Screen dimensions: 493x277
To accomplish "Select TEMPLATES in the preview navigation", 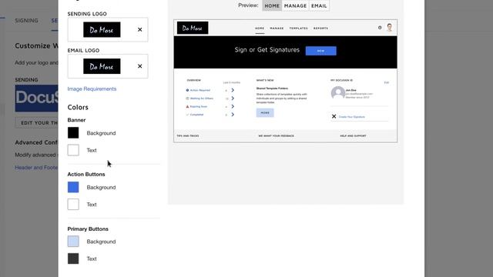I will pos(298,28).
